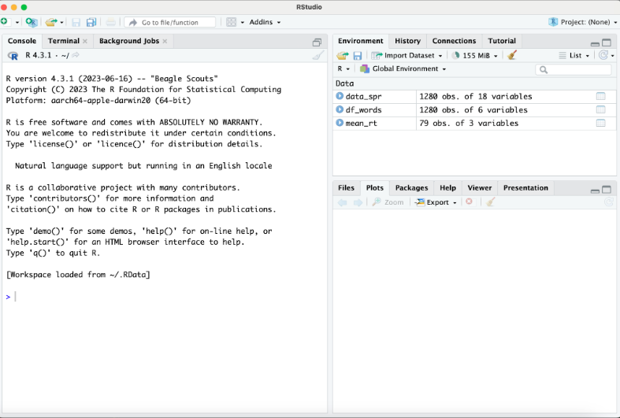Click the previous plot back arrow
Screen dimensions: 620x418
(342, 202)
